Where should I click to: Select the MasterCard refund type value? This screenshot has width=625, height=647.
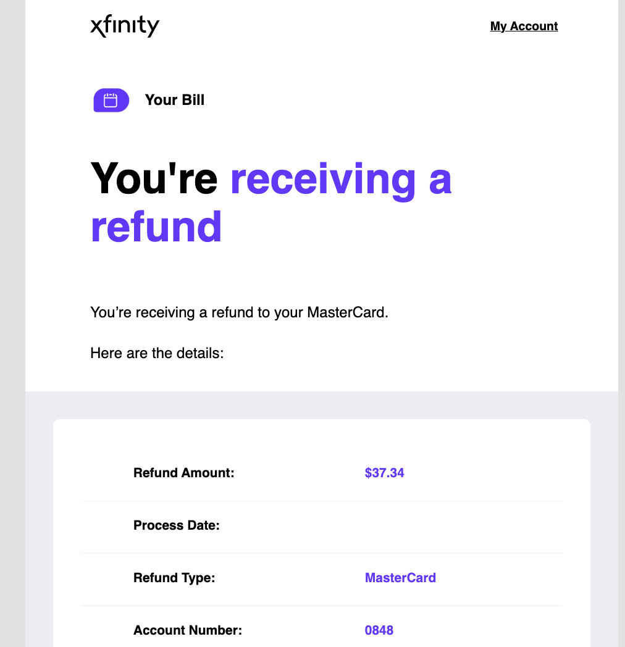point(400,578)
